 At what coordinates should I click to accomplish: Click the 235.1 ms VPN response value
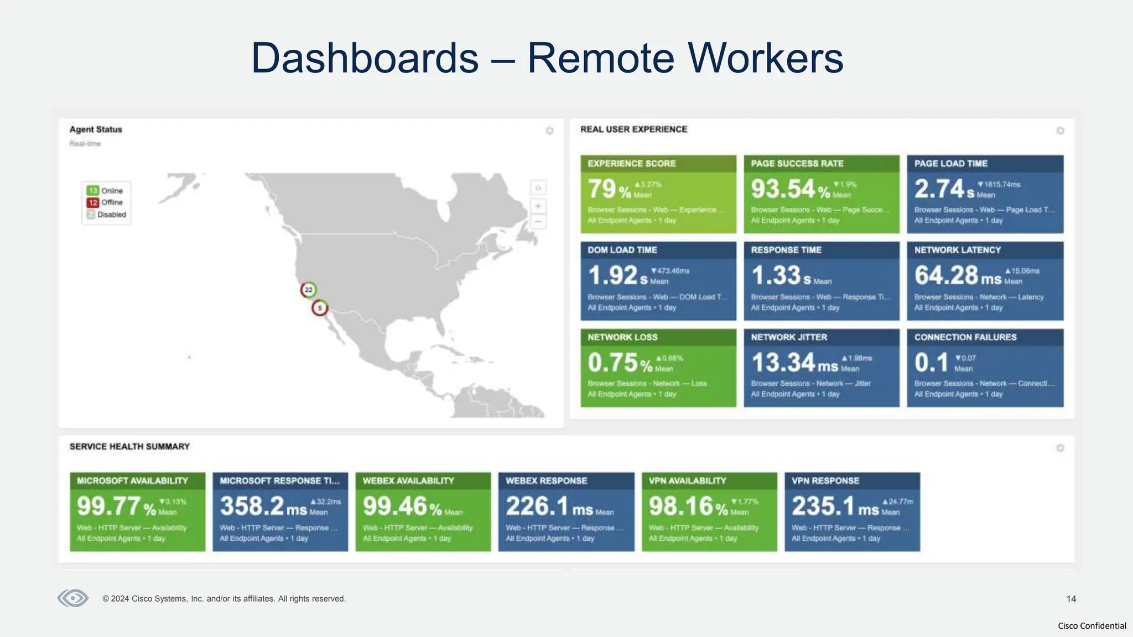tap(835, 506)
